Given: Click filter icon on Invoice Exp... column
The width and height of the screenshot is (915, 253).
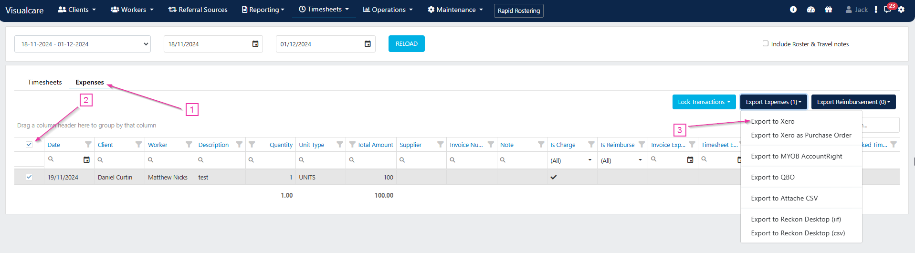Looking at the screenshot, I should pyautogui.click(x=692, y=144).
